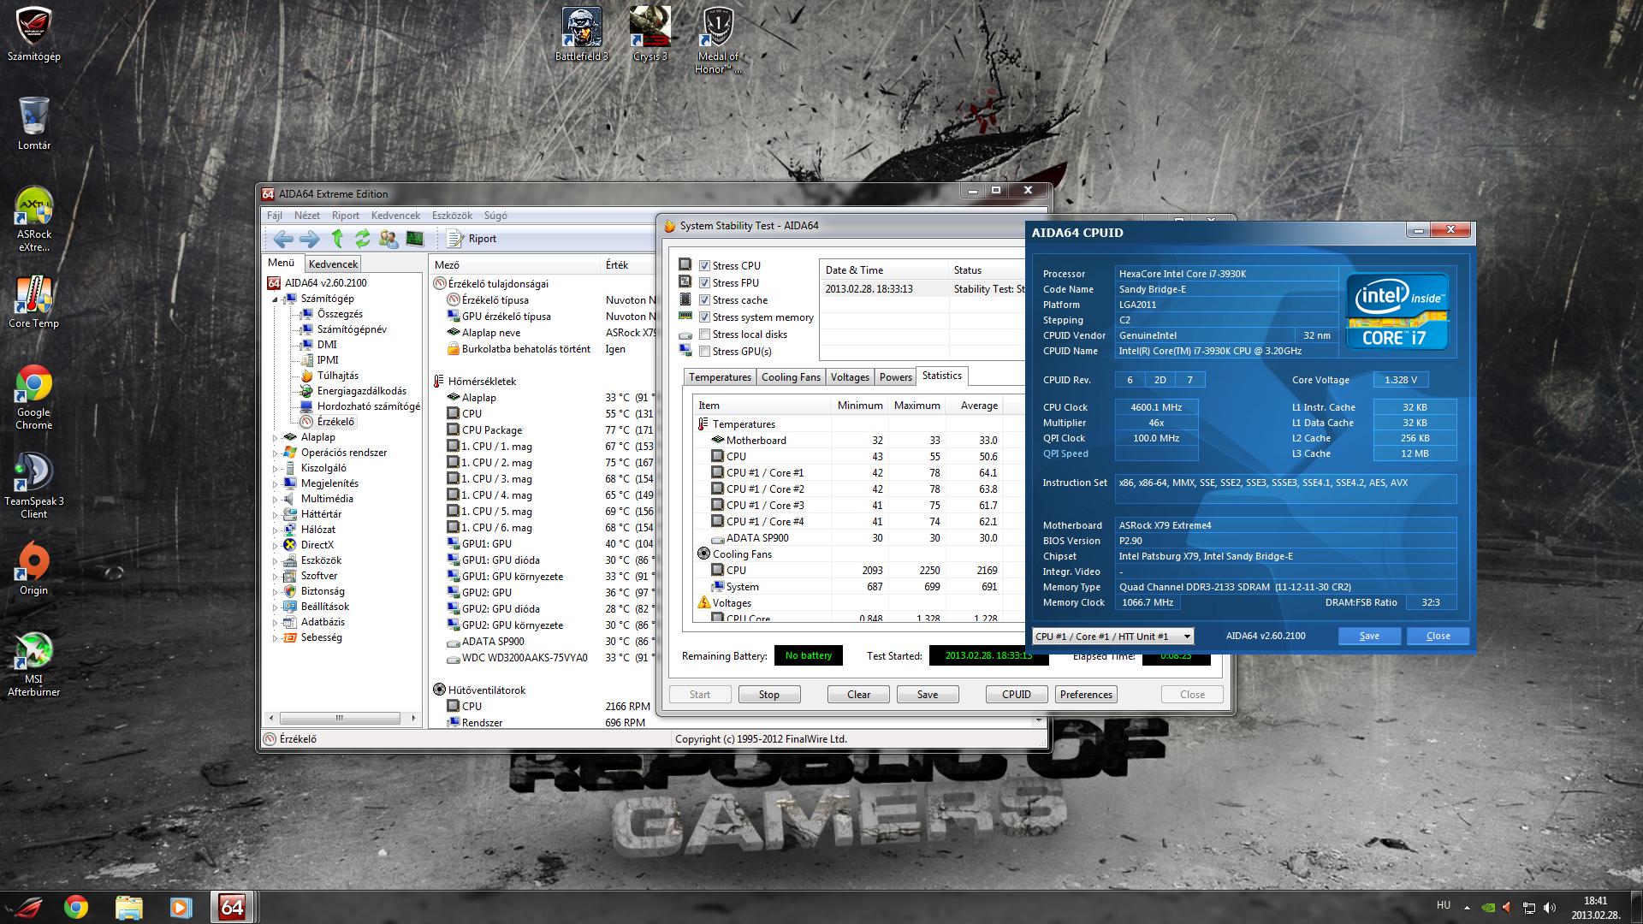Switch to the Voltages tab
The image size is (1643, 924).
(x=849, y=377)
